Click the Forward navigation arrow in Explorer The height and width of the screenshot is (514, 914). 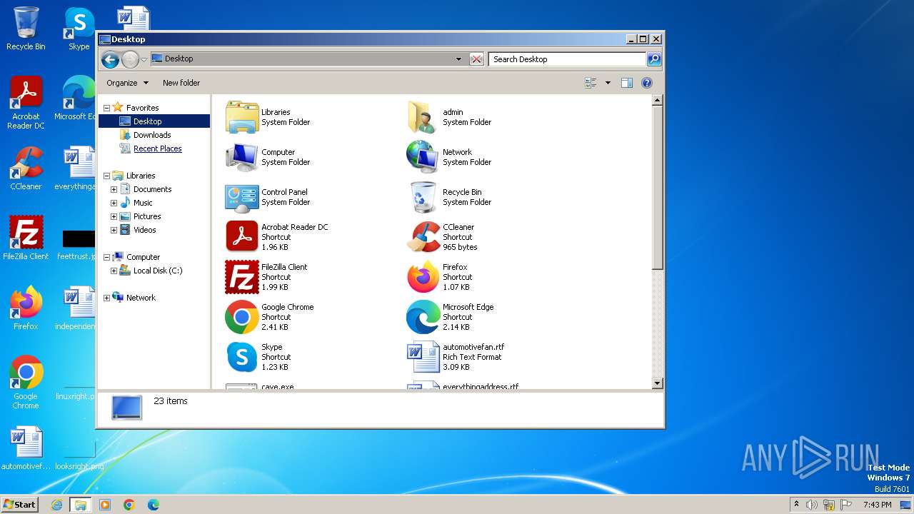point(130,59)
